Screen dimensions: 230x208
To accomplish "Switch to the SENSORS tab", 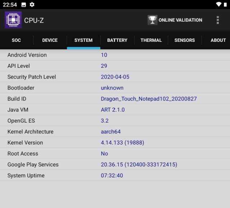I will [185, 40].
